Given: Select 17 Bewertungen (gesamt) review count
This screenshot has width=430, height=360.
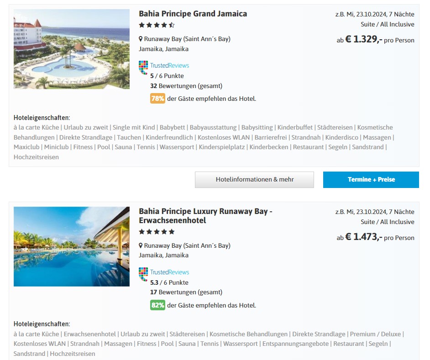Looking at the screenshot, I should 186,292.
